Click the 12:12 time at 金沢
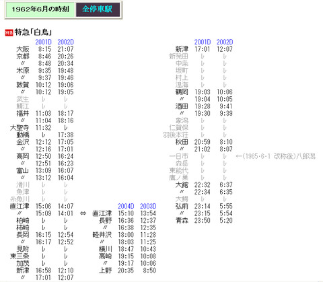This screenshot has width=323, height=282. [44, 142]
